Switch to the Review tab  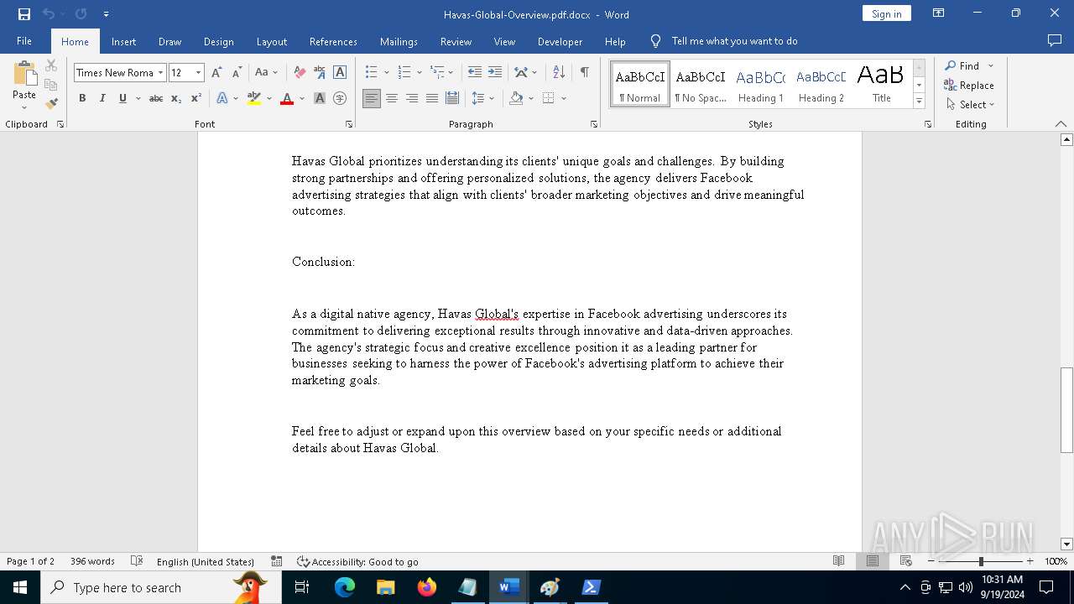456,41
